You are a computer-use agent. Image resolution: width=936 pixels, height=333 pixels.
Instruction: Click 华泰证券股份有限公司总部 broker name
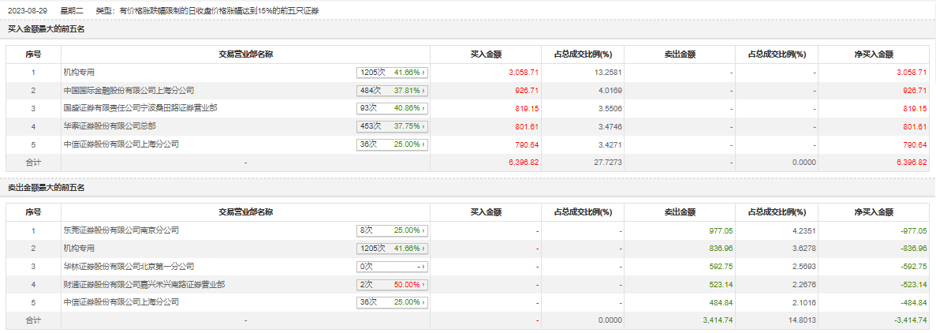[x=110, y=126]
